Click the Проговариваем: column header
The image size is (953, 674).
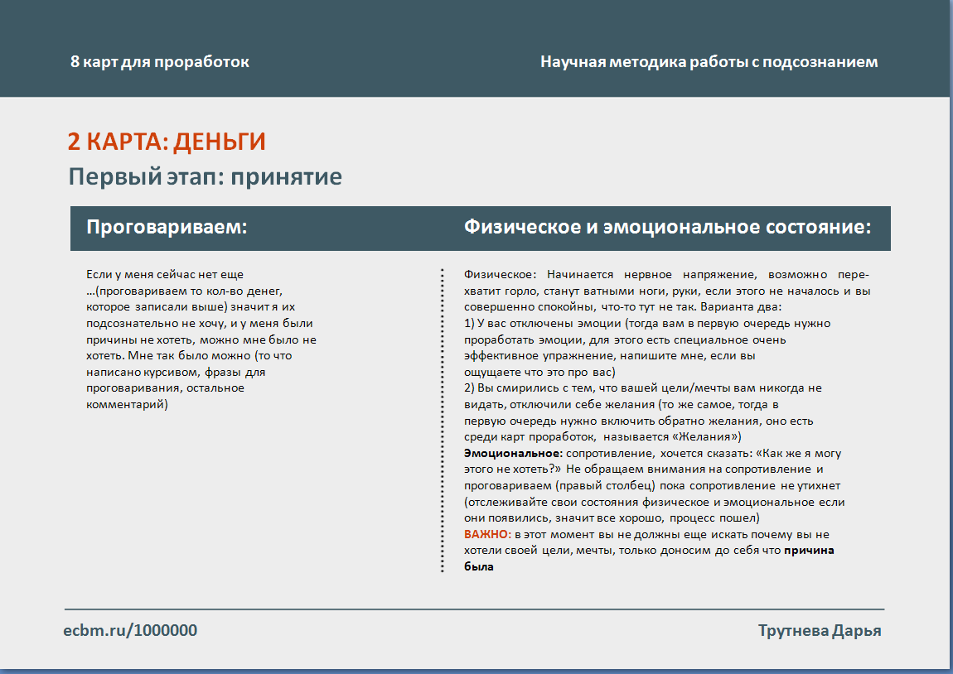tap(167, 228)
